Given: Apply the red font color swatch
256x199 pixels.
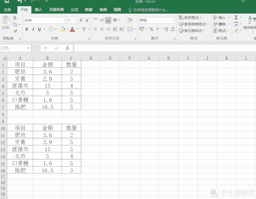Looking at the screenshot, I should click(72, 29).
